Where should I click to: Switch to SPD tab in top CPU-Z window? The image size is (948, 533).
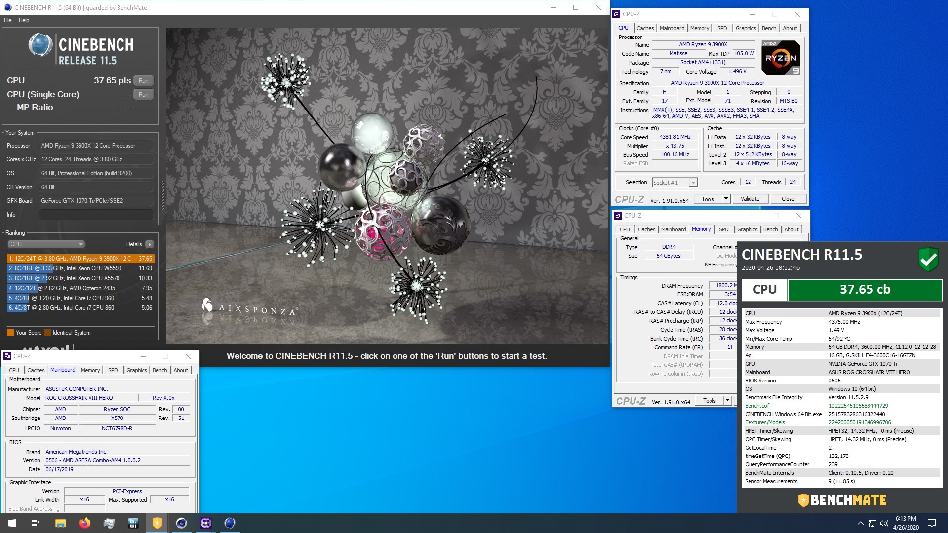(722, 28)
